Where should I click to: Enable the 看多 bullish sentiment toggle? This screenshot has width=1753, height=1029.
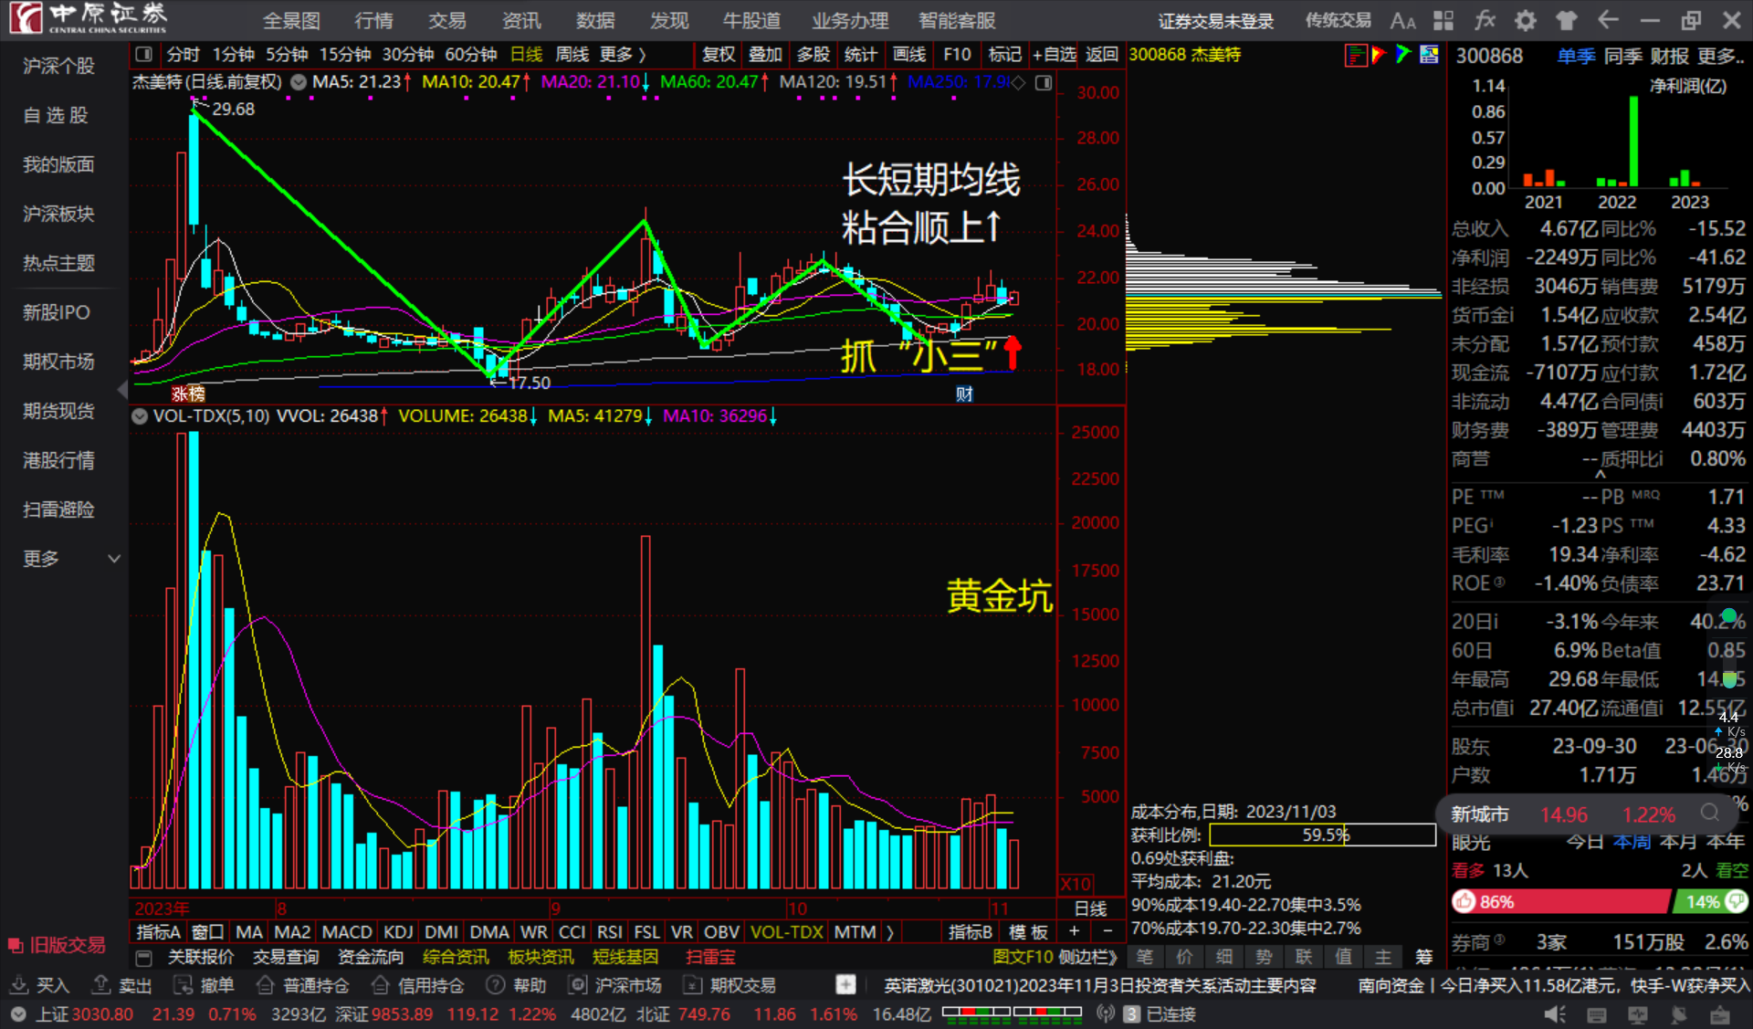click(1468, 870)
